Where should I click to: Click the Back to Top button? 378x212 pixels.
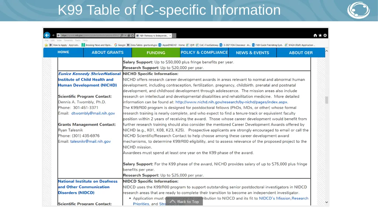[x=184, y=202]
